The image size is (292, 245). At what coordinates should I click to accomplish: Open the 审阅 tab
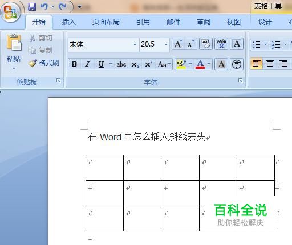point(204,22)
